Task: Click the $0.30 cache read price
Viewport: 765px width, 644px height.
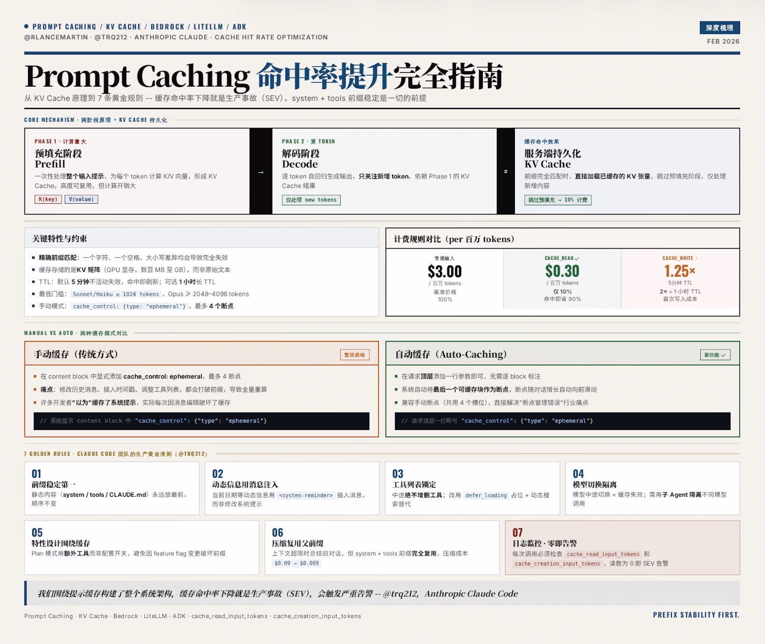Action: click(562, 271)
